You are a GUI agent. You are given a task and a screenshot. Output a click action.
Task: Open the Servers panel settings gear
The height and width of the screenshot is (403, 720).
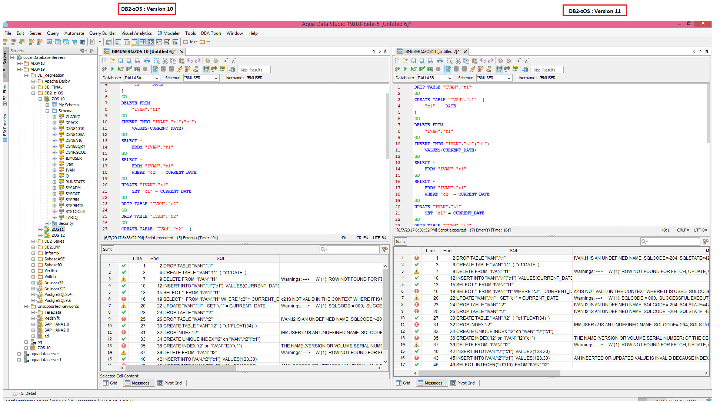pyautogui.click(x=82, y=51)
